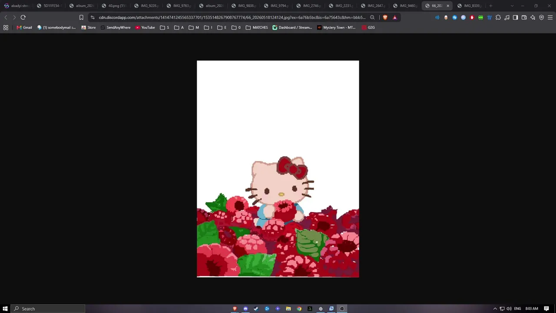Toggle the browser sidebar panel
The height and width of the screenshot is (313, 556).
point(516,17)
